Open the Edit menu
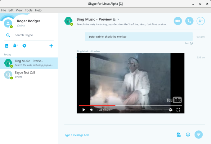Screen dimensions: 211x144 click(11, 10)
